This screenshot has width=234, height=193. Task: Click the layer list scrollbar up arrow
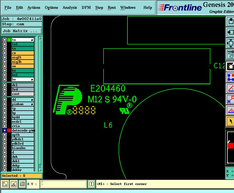tap(40, 38)
